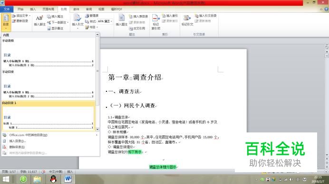Open the green browser icon on taskbar
The height and width of the screenshot is (184, 329).
pos(23,179)
